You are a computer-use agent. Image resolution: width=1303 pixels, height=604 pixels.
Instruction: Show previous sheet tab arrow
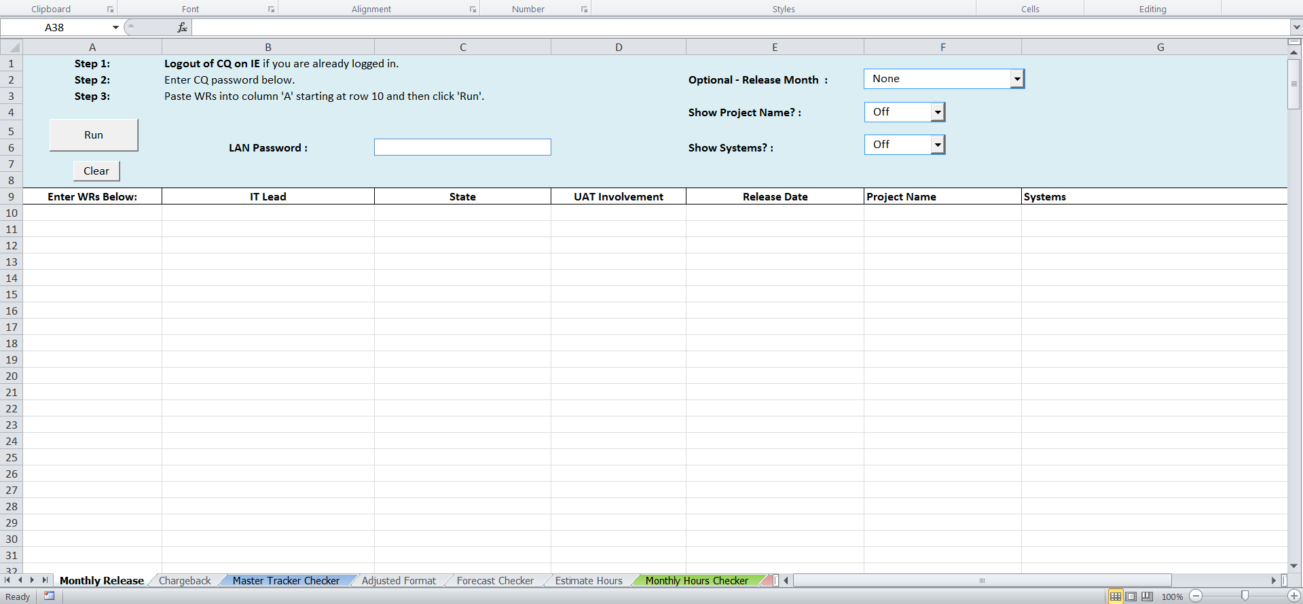[x=20, y=580]
